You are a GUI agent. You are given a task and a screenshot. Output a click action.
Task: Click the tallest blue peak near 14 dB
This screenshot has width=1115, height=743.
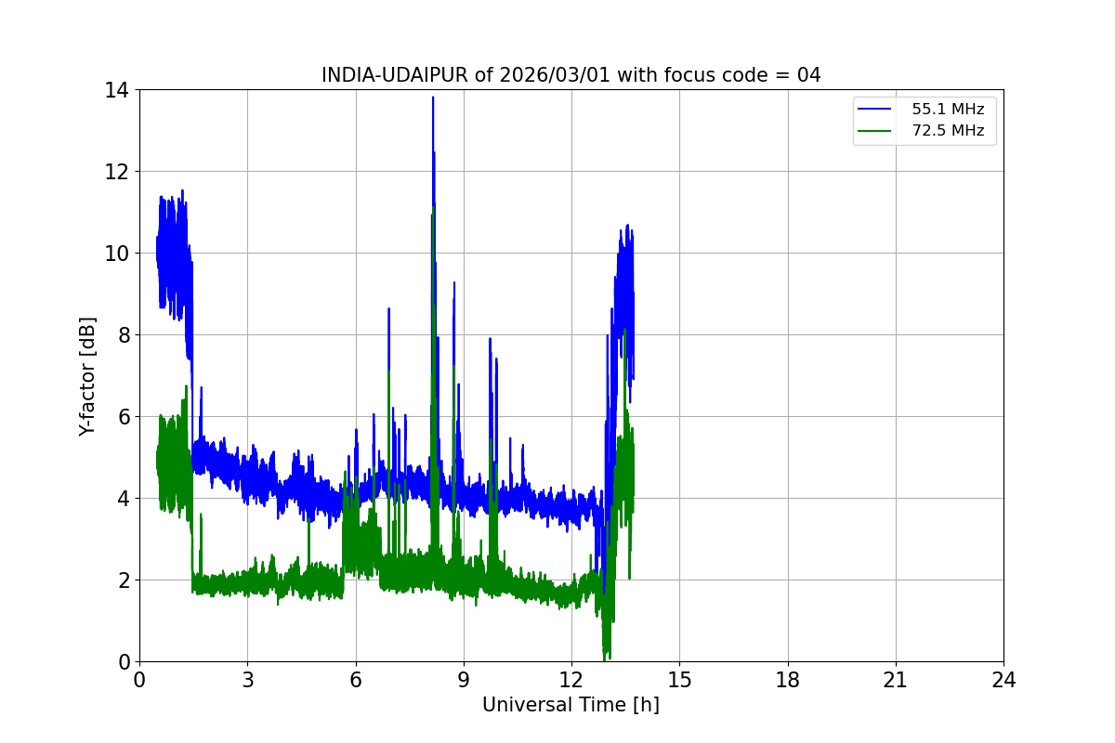433,99
